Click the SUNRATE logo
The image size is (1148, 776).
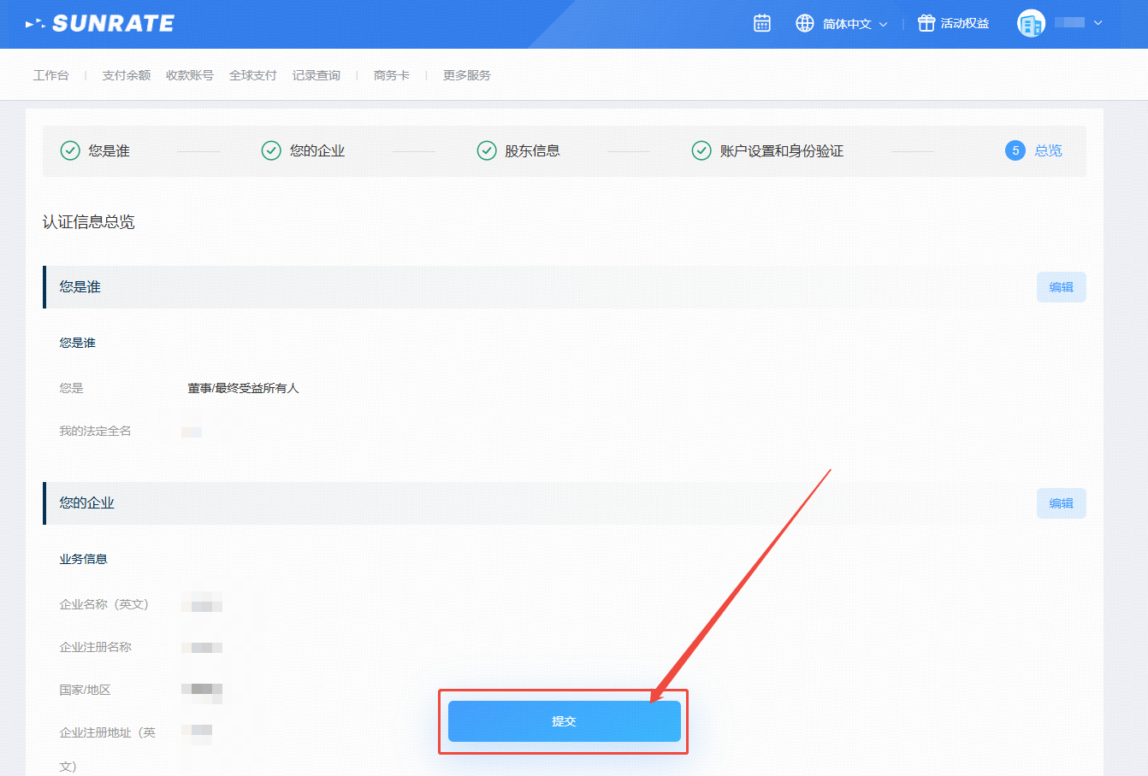click(100, 24)
